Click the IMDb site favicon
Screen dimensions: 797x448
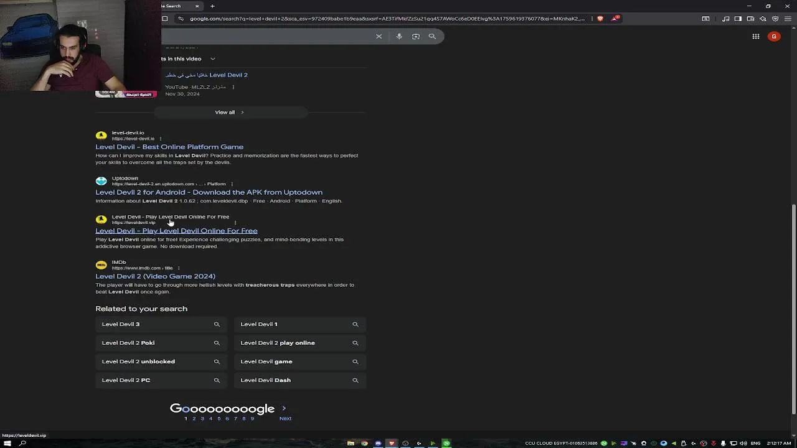[101, 265]
